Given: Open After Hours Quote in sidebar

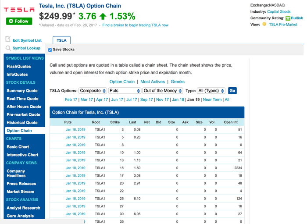Looking at the screenshot, I should (24, 107).
